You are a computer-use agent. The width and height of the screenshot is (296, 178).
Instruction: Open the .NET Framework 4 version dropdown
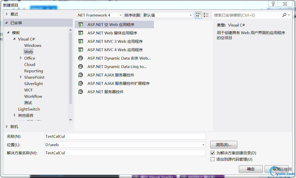coord(120,15)
